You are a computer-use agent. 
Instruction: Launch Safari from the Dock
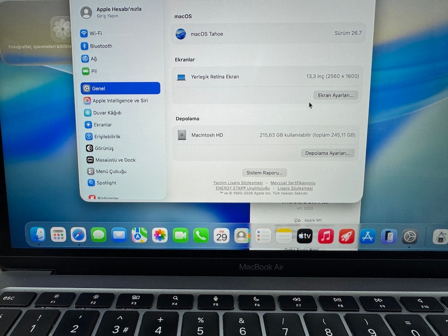tap(79, 235)
